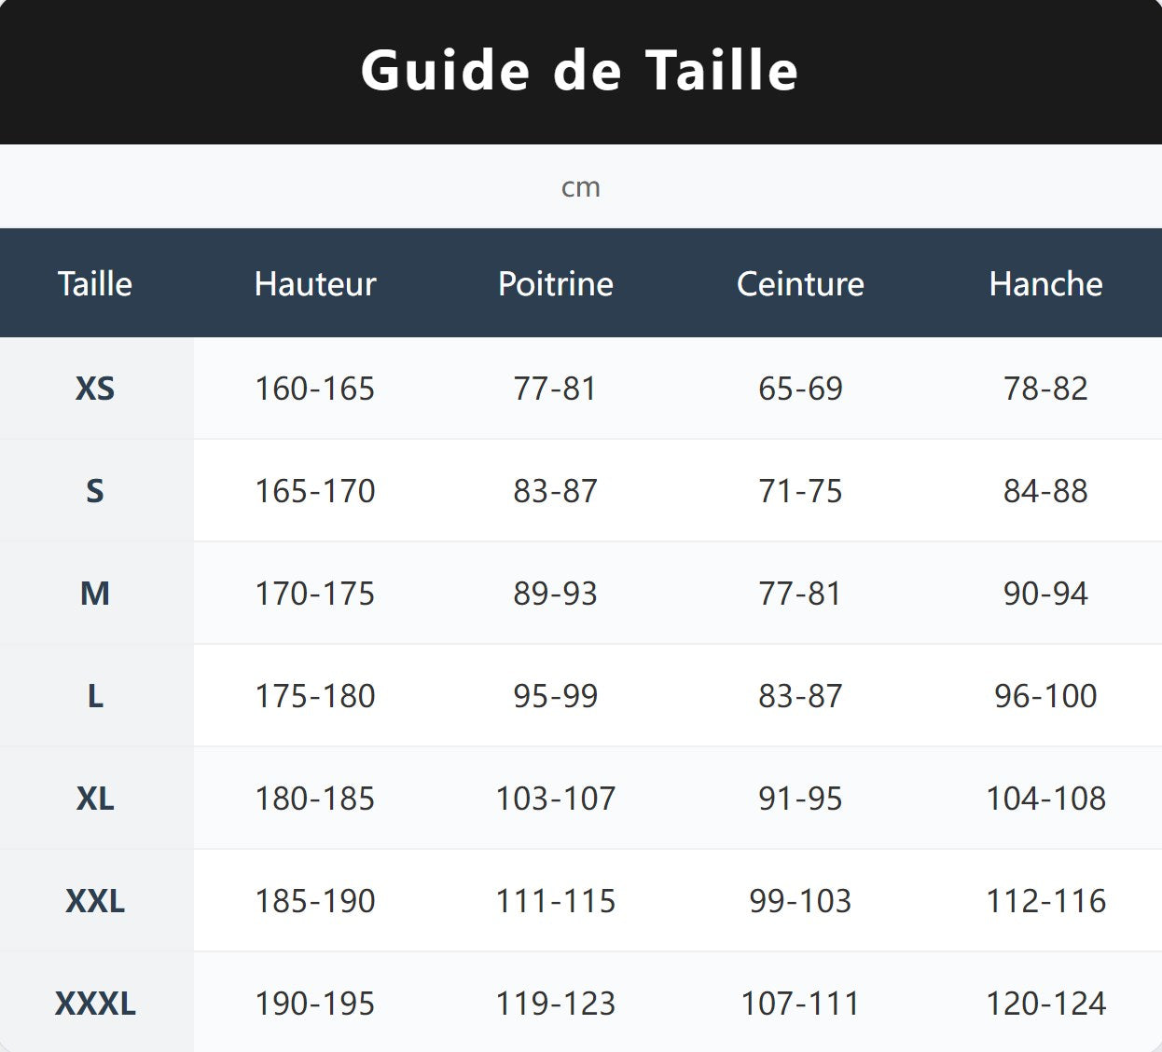Select the 104-108 hip cell
Image resolution: width=1162 pixels, height=1052 pixels.
1045,799
